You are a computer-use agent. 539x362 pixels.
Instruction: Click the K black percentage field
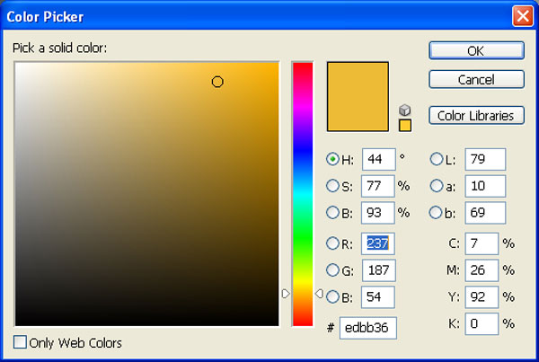point(482,322)
